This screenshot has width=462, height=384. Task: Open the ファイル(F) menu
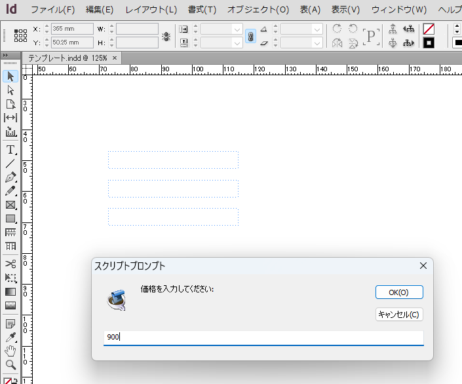pos(52,10)
